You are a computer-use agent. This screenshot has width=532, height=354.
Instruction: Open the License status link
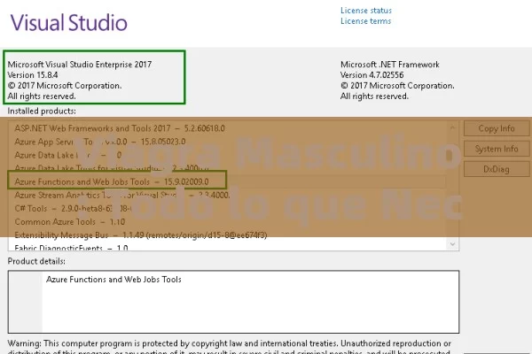point(366,11)
